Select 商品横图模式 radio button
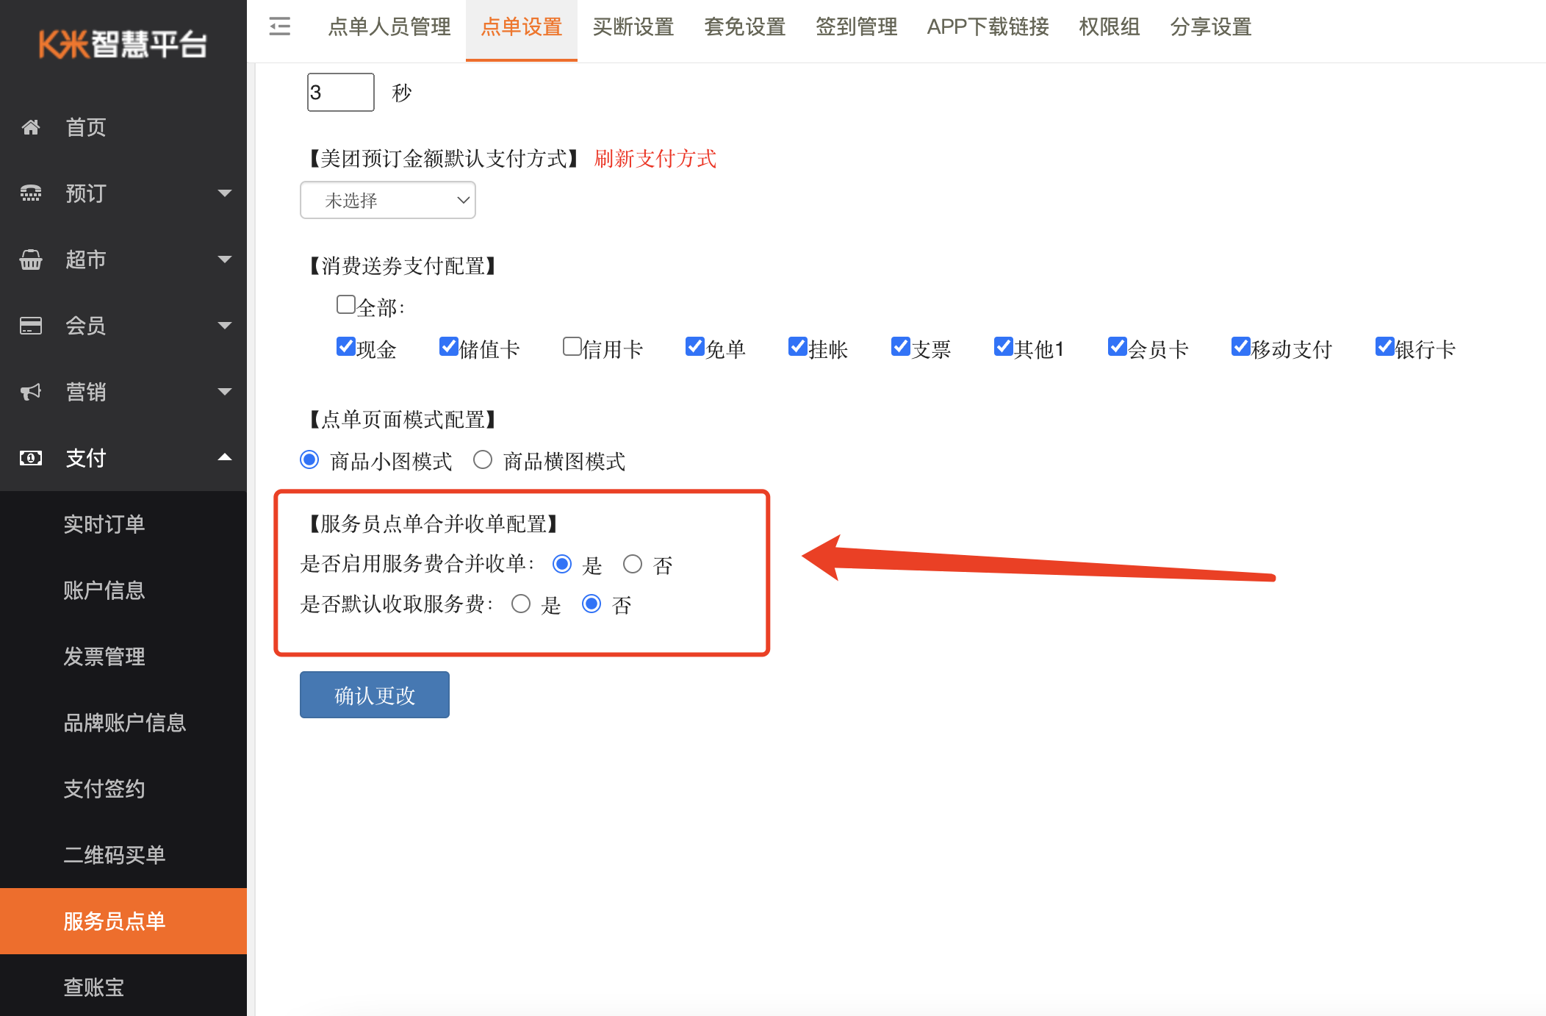Image resolution: width=1546 pixels, height=1016 pixels. (483, 460)
